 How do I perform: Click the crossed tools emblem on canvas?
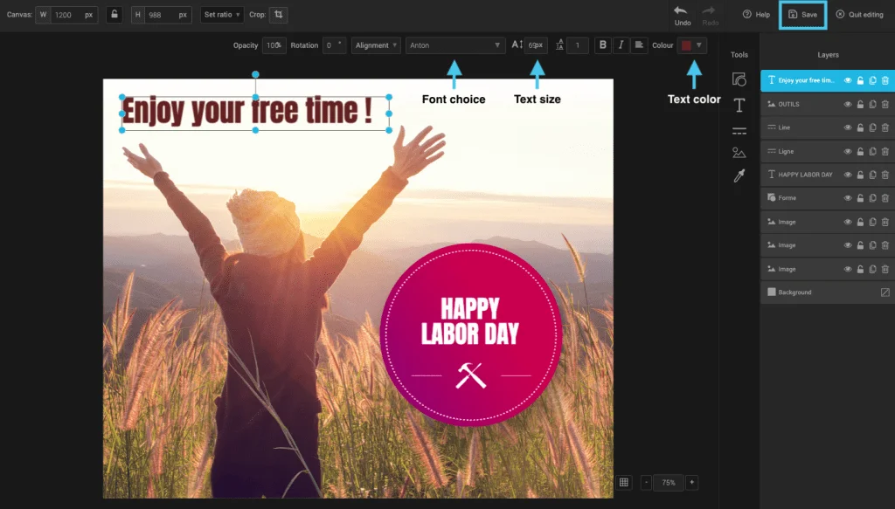pyautogui.click(x=471, y=375)
